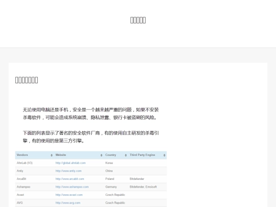This screenshot has height=207, width=276.
Task: Click the Poland country cell
Action: (110, 179)
